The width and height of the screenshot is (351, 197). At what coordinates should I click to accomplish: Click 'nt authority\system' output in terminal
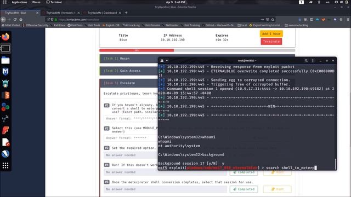pos(179,146)
